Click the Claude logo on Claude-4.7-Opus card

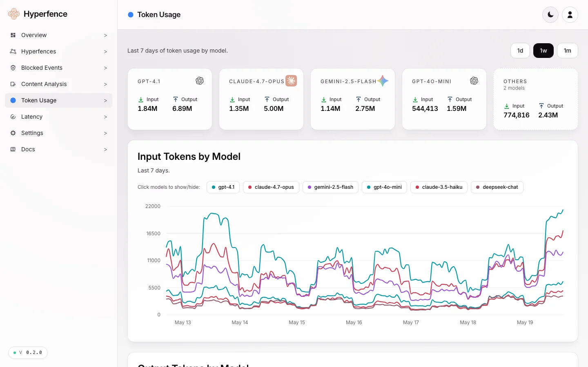click(291, 81)
